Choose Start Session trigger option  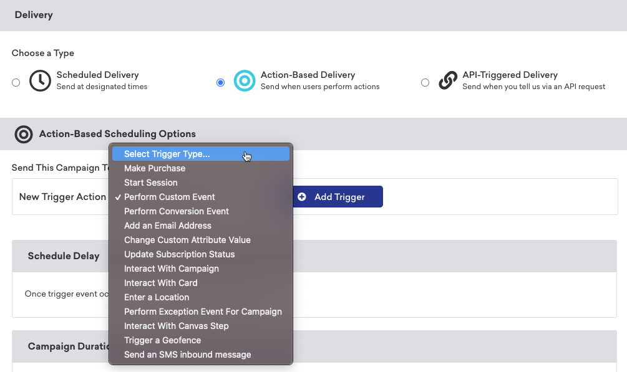151,183
